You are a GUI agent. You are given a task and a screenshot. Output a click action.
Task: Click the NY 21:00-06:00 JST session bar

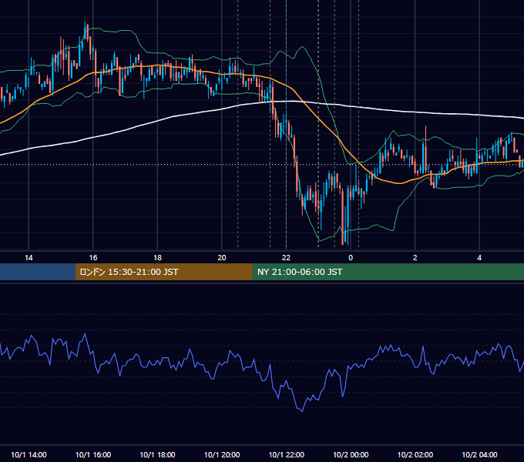coord(388,272)
